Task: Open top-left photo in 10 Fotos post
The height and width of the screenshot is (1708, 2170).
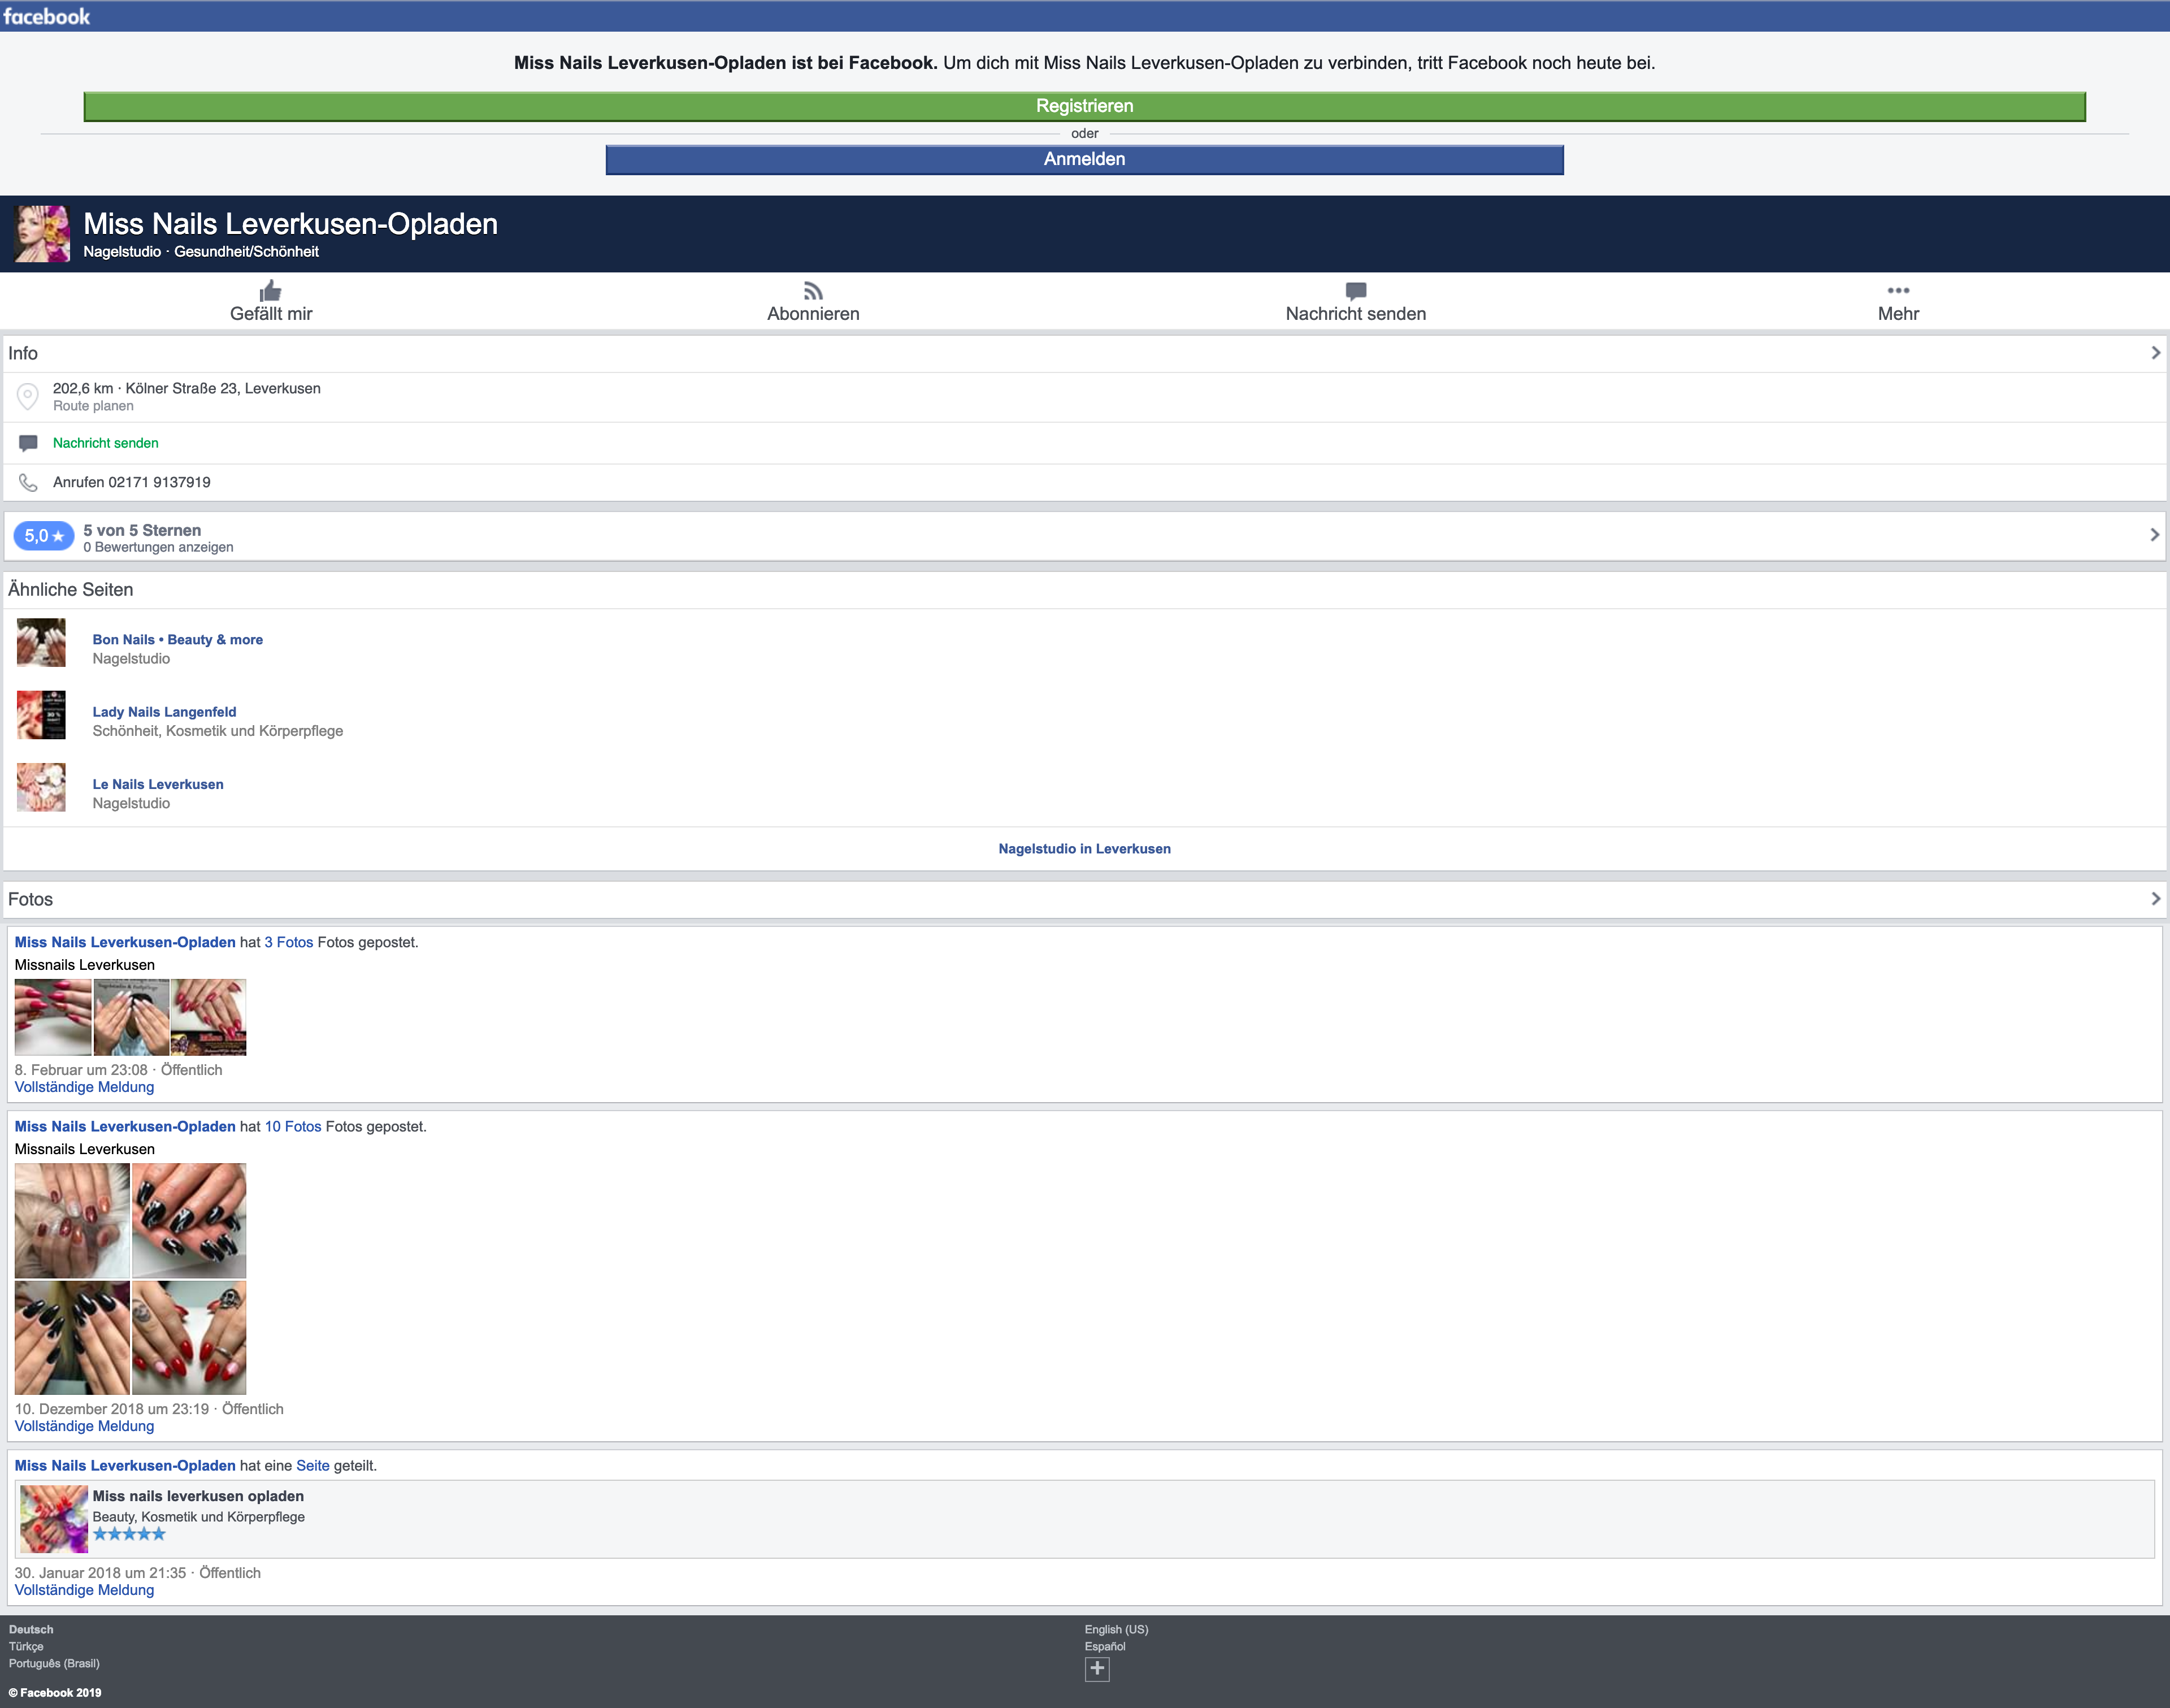Action: pos(72,1220)
